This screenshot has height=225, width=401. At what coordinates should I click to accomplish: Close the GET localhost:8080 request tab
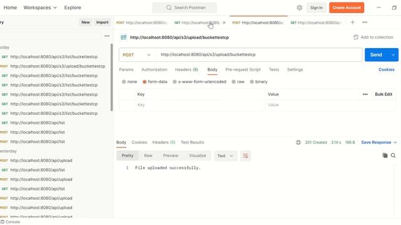224,22
